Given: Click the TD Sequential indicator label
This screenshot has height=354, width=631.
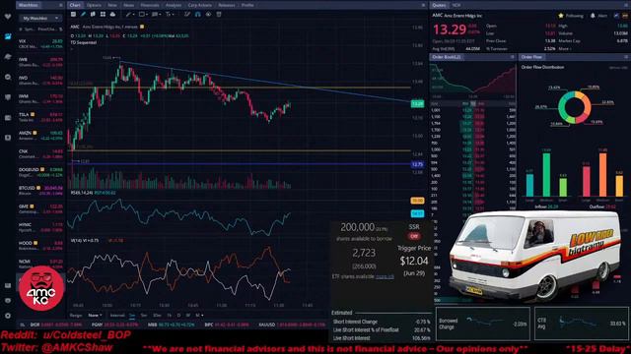Looking at the screenshot, I should click(83, 42).
